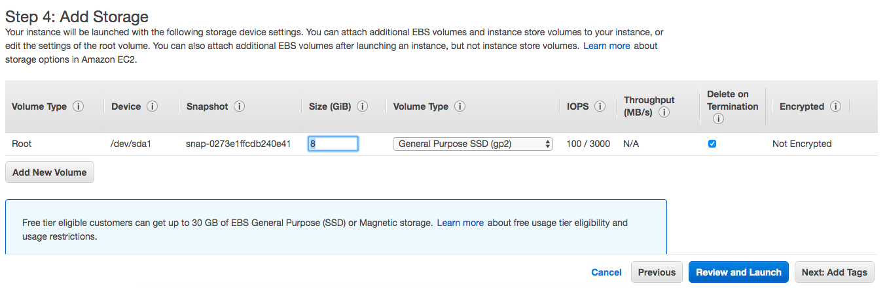Click info icon beside Encrypted header
Screen dimensions: 887x288
click(x=835, y=106)
